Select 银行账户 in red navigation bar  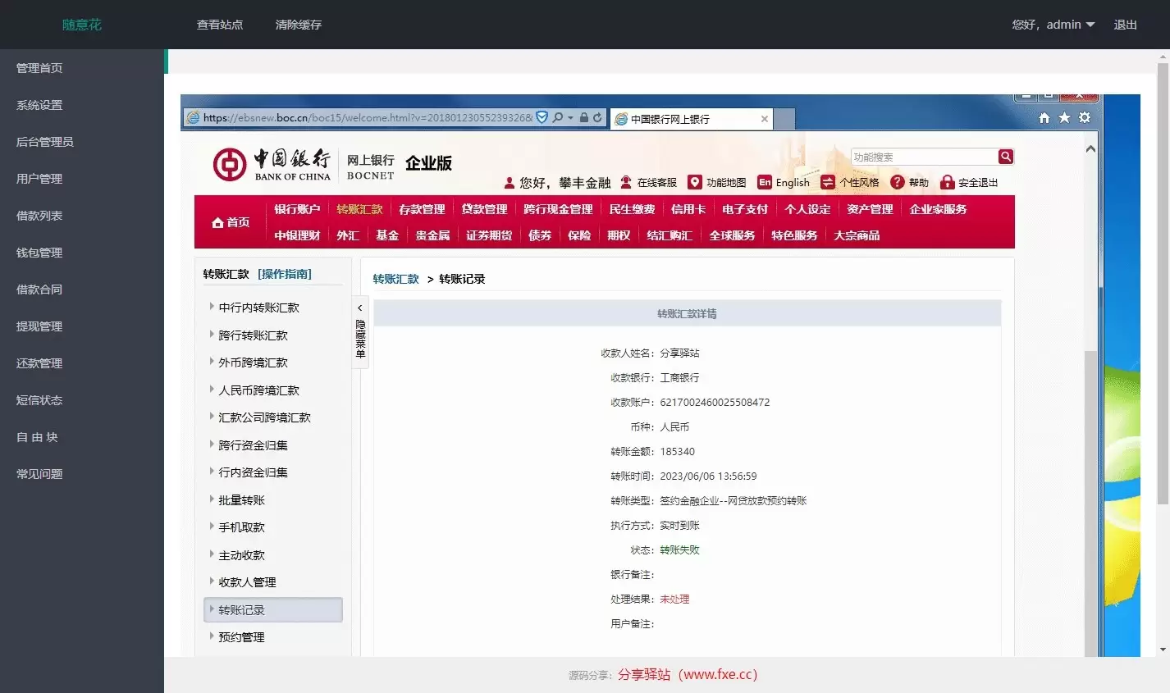coord(297,209)
